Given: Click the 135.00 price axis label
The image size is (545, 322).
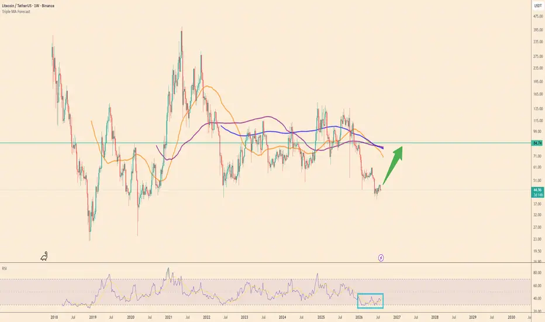Looking at the screenshot, I should (x=538, y=109).
